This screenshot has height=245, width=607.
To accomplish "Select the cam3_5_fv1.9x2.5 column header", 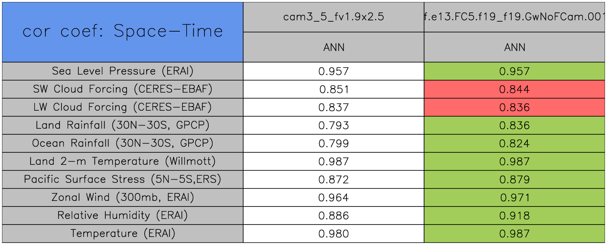I will [333, 17].
